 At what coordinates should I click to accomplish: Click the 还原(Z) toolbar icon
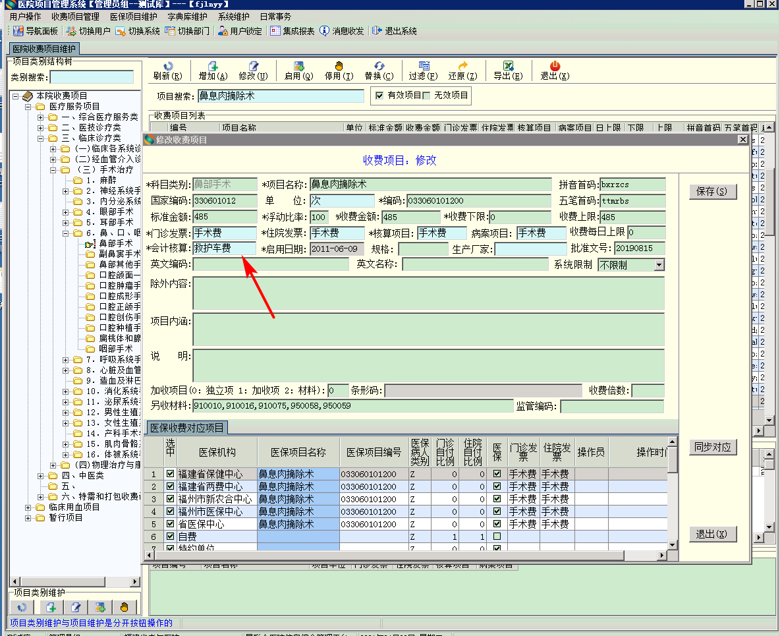coord(462,66)
